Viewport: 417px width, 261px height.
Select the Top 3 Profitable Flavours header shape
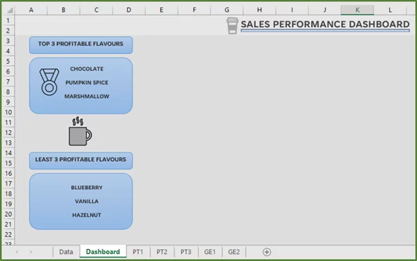pos(81,45)
